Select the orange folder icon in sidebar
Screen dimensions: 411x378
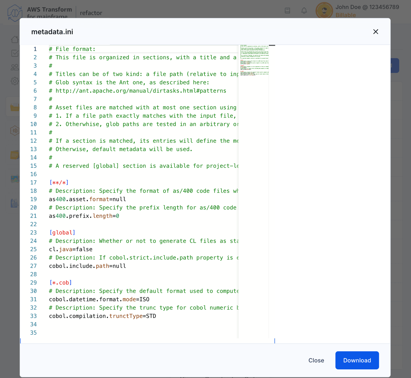pos(15,107)
